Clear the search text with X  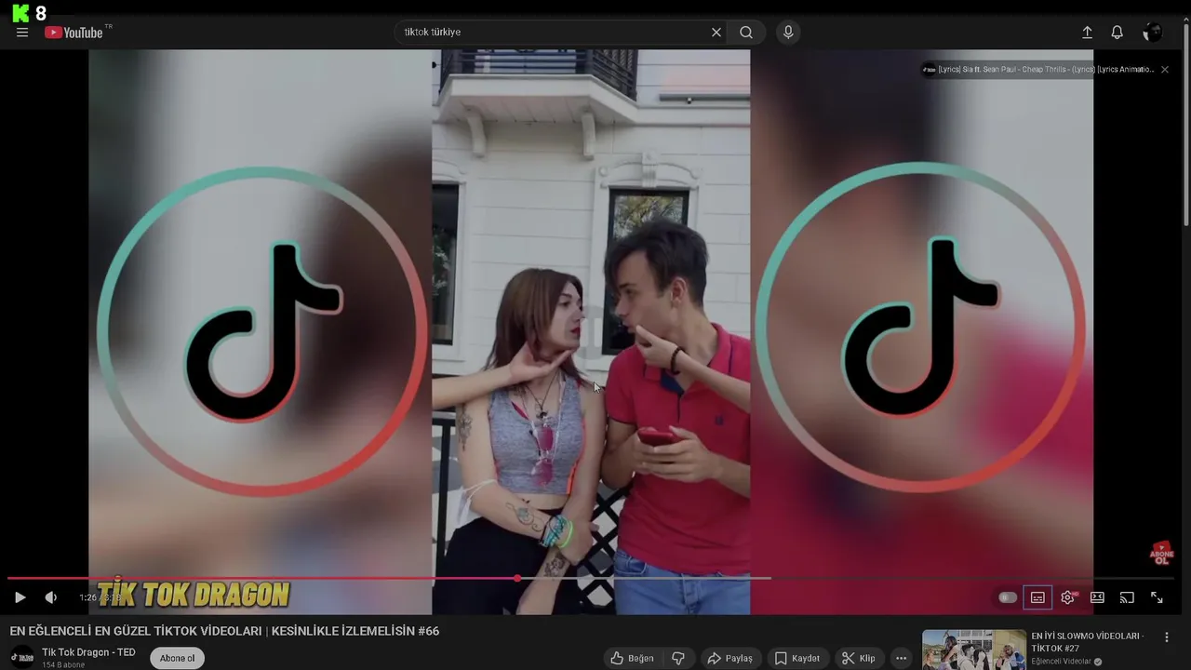pyautogui.click(x=716, y=33)
